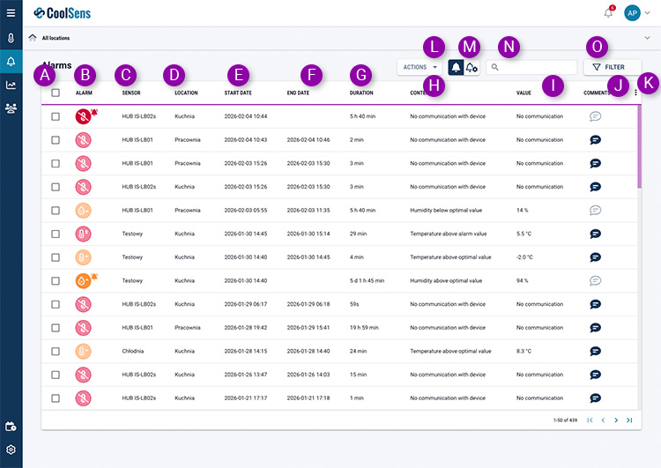Expand the All locations bar chevron
661x468 pixels.
648,38
